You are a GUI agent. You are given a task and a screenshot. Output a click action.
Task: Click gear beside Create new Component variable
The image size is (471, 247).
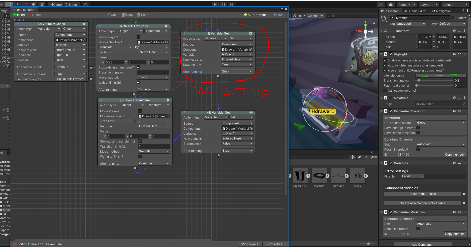click(x=464, y=203)
